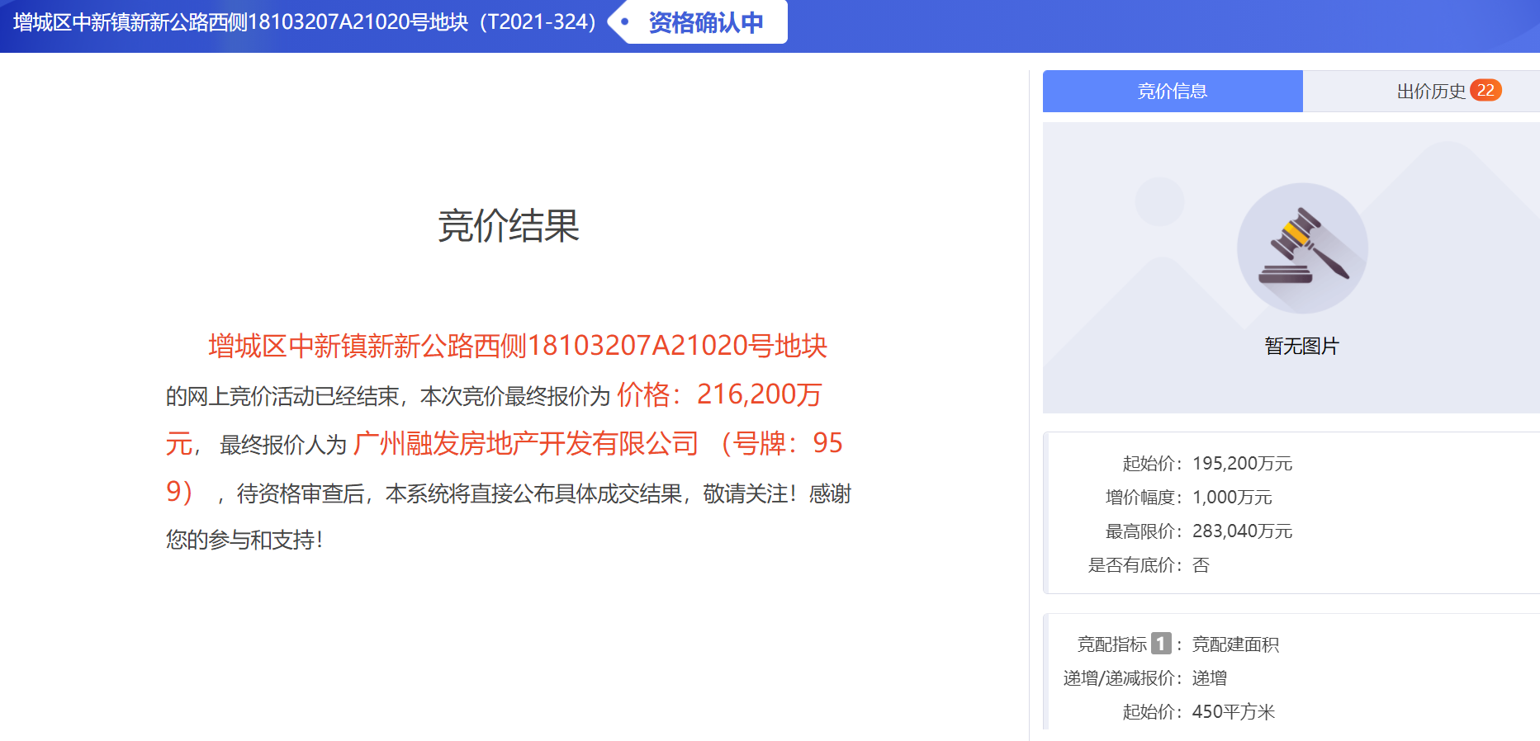
Task: Click the blue dot in the status badge
Action: tap(625, 22)
